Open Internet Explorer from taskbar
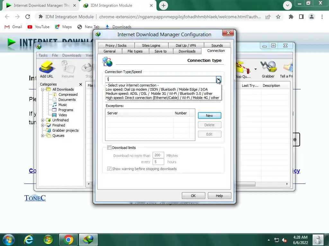This screenshot has height=246, width=329. [x=29, y=240]
